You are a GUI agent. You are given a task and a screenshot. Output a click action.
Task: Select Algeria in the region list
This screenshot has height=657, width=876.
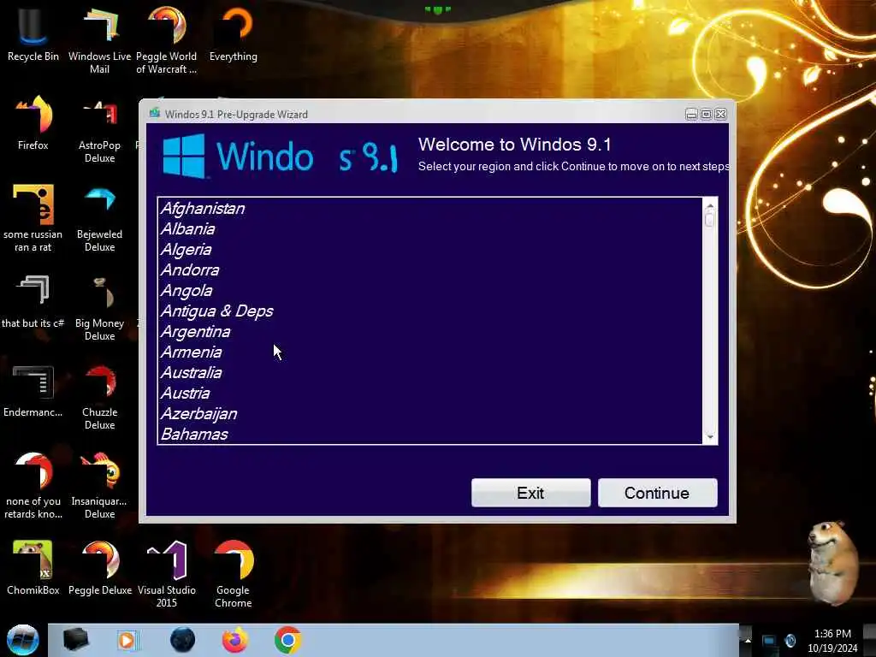pos(429,250)
